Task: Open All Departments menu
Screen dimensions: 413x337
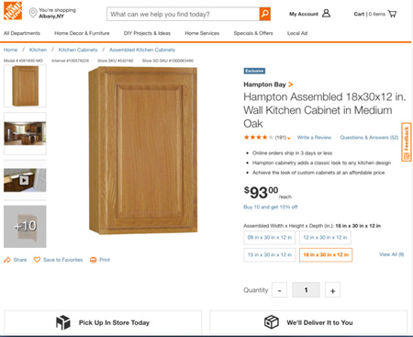Action: tap(22, 33)
